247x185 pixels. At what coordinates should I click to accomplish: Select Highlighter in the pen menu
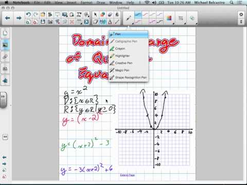(129, 55)
